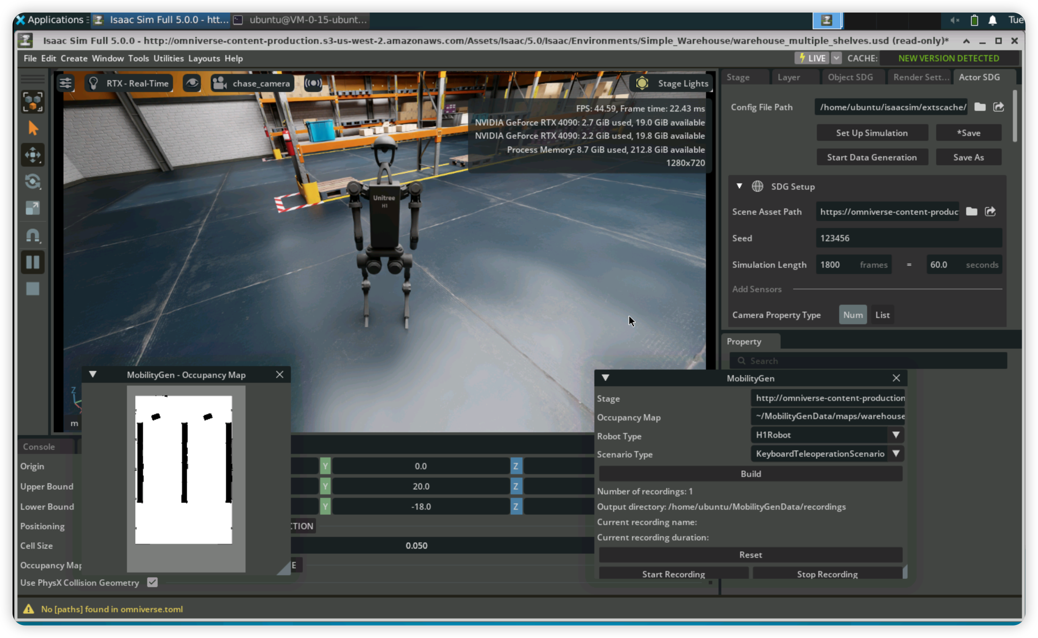Click Stop Recording button
1038x638 pixels.
827,574
